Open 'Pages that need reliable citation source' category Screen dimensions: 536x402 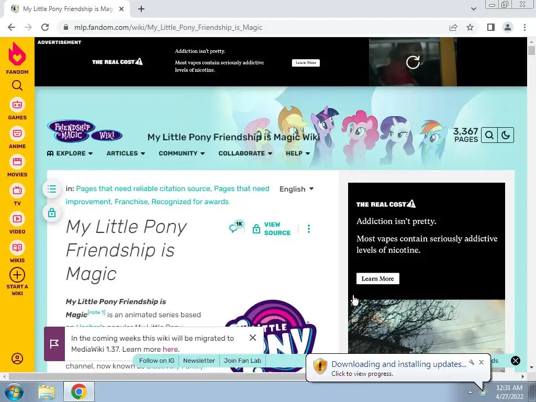click(x=143, y=188)
